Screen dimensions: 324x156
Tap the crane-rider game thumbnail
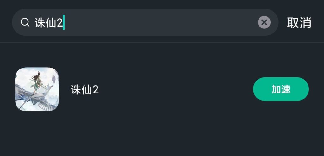[x=37, y=89]
